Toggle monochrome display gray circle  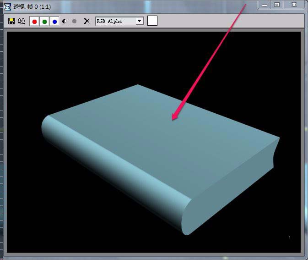tap(74, 21)
